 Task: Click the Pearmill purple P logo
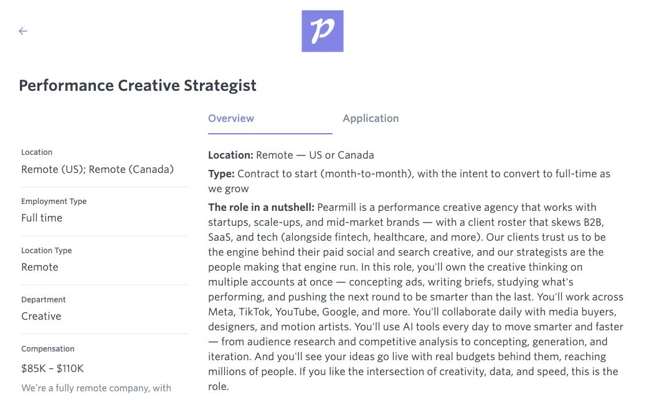click(323, 31)
